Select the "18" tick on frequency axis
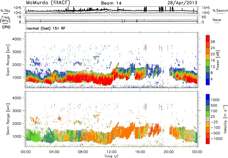Screen dimensions: 228x158 (x=19, y=17)
